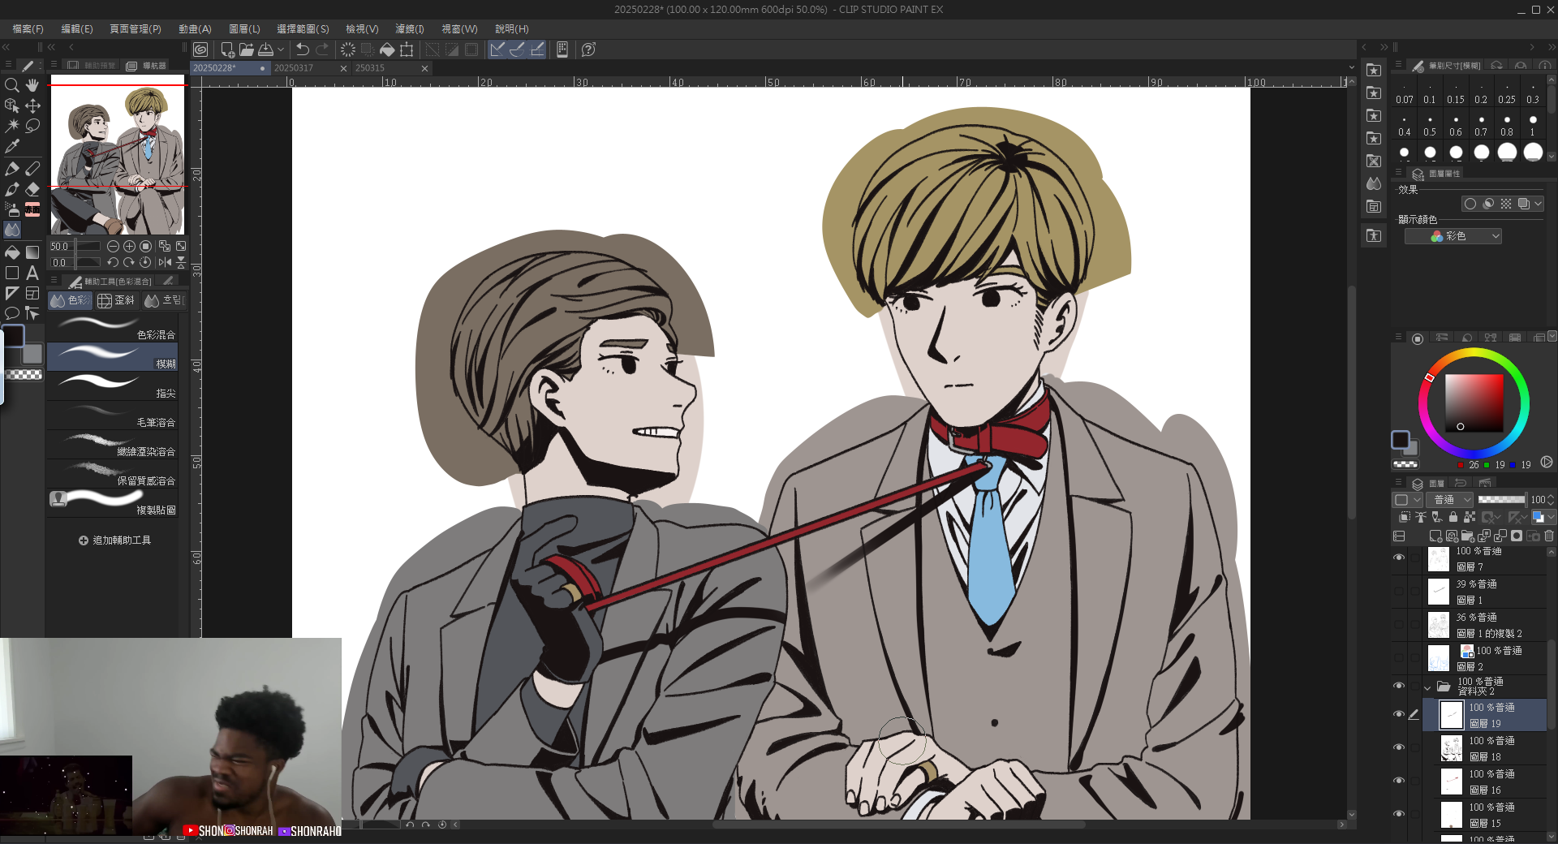This screenshot has height=844, width=1558.
Task: Show layer 圖層 2
Action: pos(1399,658)
